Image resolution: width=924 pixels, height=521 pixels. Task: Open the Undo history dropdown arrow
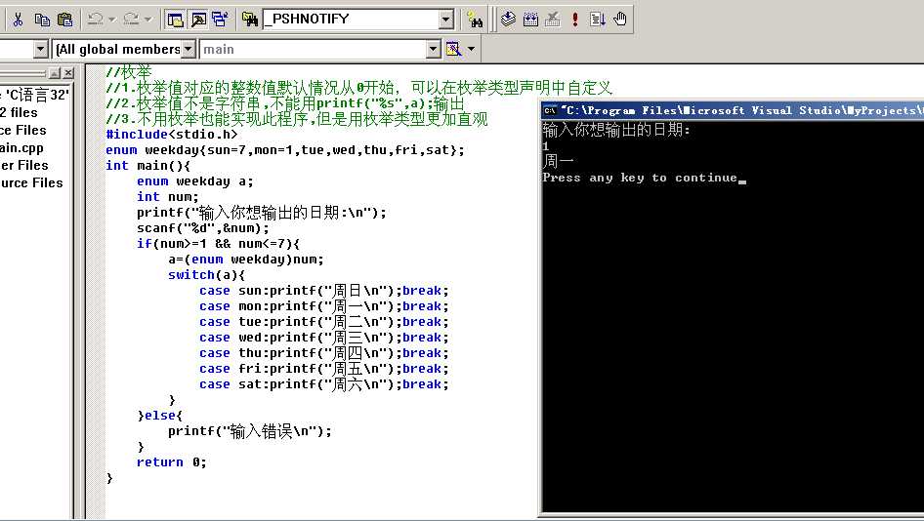[112, 20]
